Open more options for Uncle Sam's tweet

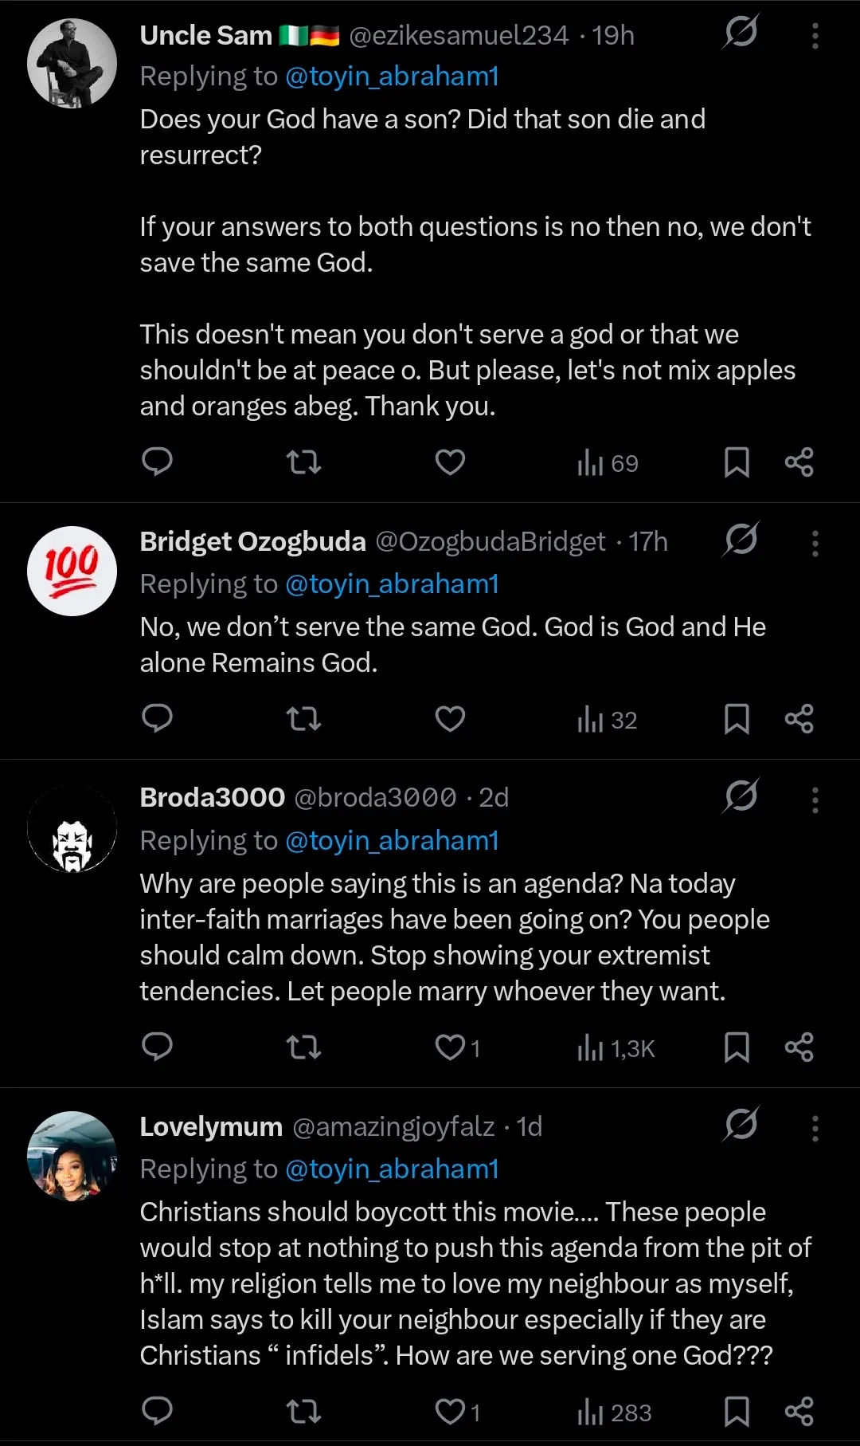coord(815,36)
